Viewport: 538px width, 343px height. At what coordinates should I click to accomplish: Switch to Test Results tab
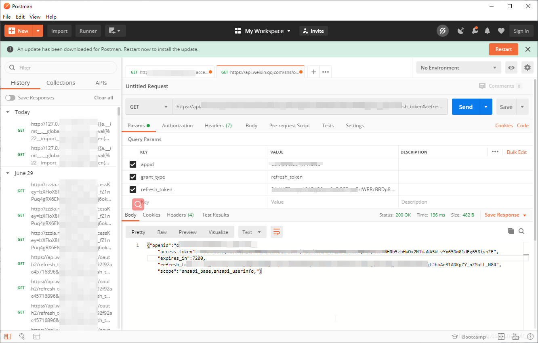(215, 215)
